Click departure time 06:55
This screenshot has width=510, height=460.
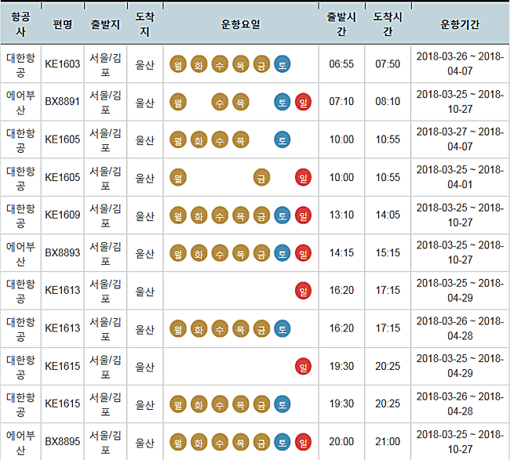341,64
